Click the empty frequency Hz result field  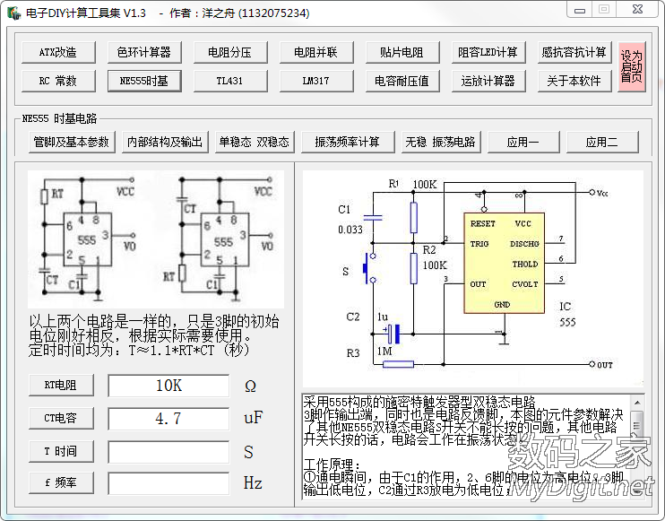[168, 483]
